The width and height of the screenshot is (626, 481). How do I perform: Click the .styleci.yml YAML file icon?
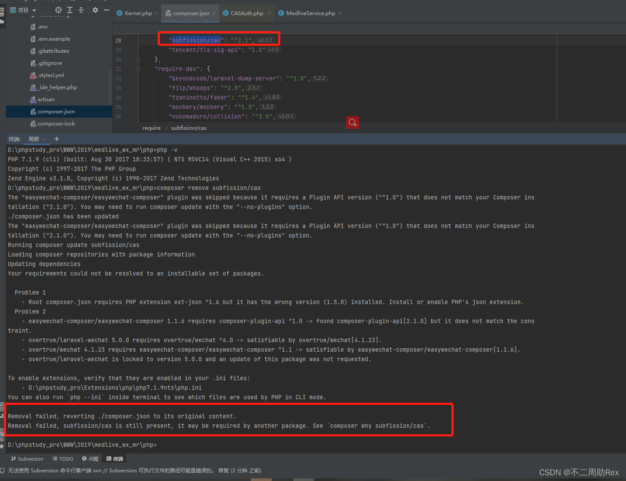33,75
